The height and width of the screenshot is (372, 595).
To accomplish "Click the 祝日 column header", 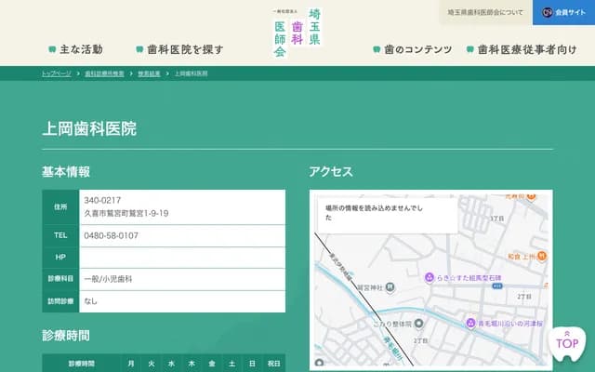I will pos(273,364).
